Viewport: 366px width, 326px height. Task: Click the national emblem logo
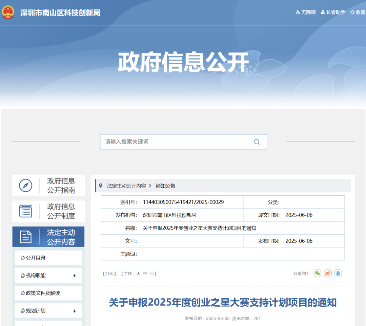(8, 12)
